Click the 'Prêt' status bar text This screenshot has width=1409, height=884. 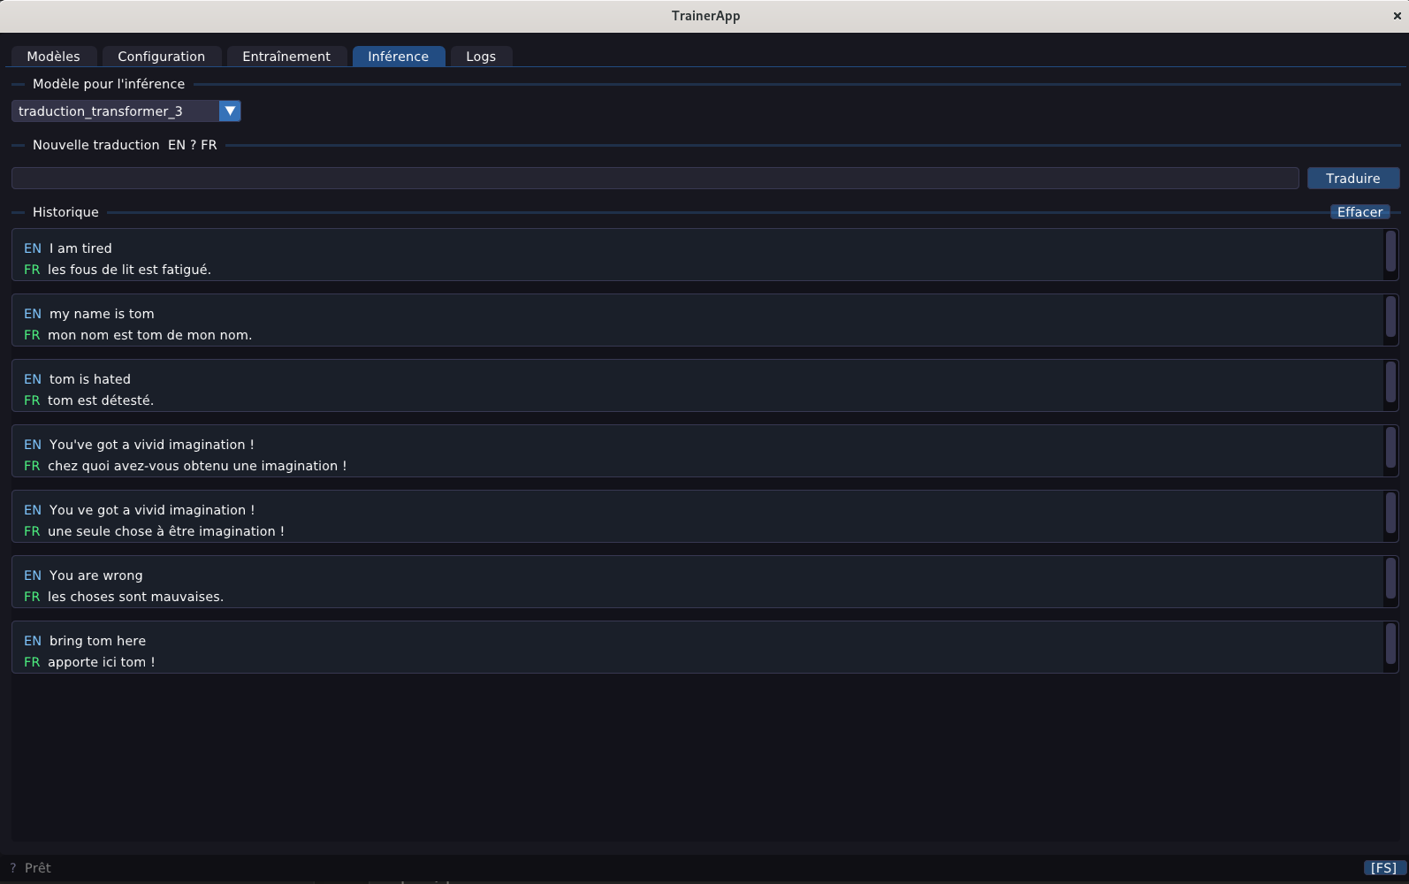coord(38,868)
